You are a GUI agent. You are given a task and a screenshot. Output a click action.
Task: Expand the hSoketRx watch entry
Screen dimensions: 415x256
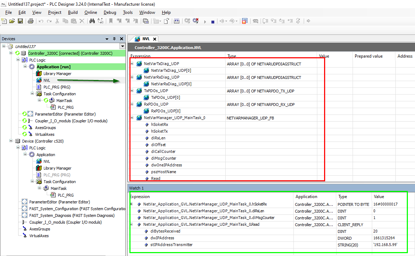coord(132,204)
